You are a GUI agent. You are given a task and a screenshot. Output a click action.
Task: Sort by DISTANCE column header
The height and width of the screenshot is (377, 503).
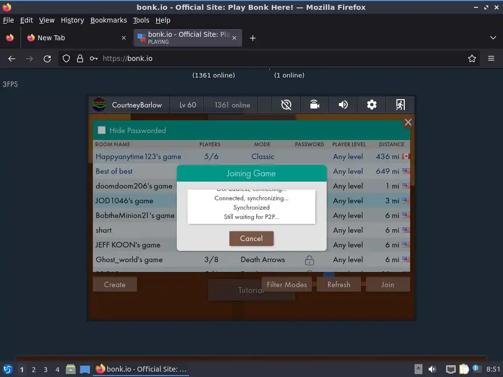pyautogui.click(x=391, y=144)
